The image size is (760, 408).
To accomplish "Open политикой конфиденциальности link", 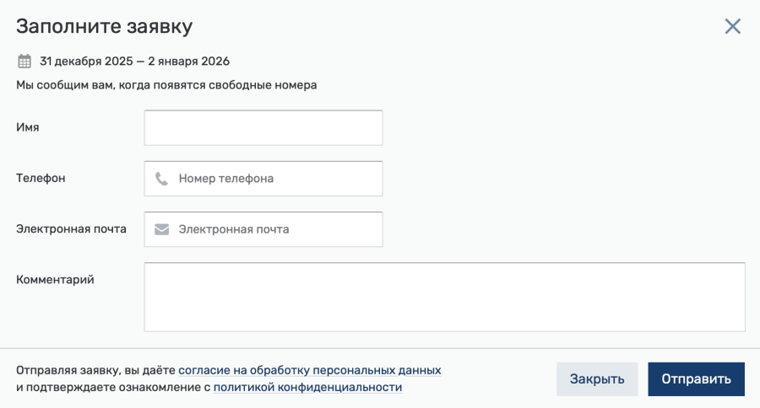I will tap(307, 387).
